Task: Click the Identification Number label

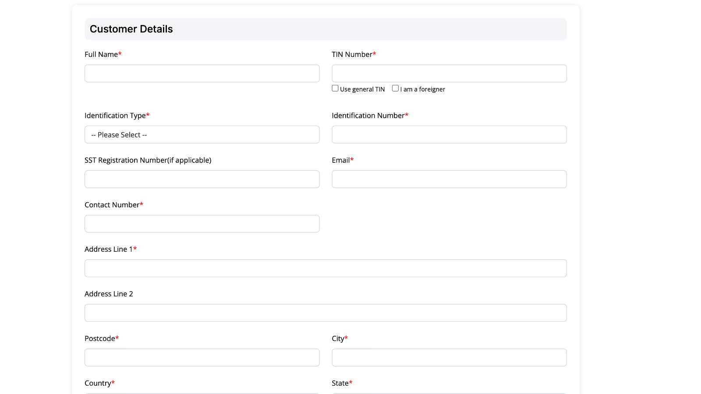Action: click(x=370, y=116)
